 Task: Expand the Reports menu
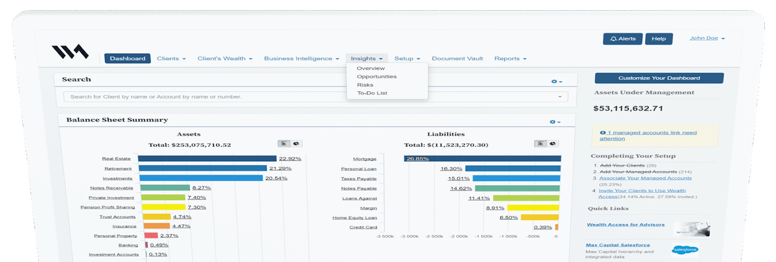click(x=510, y=59)
